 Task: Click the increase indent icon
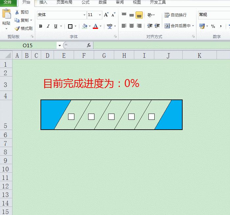click(x=157, y=26)
